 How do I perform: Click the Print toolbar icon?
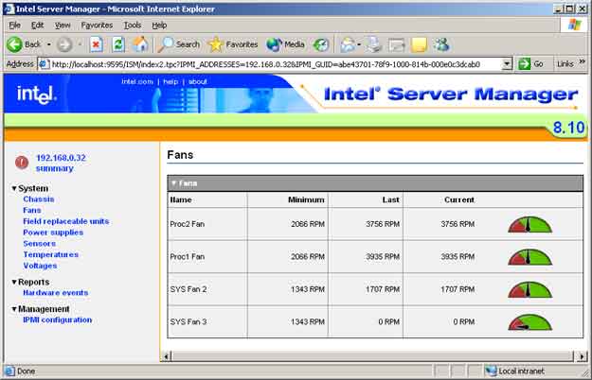pyautogui.click(x=372, y=43)
